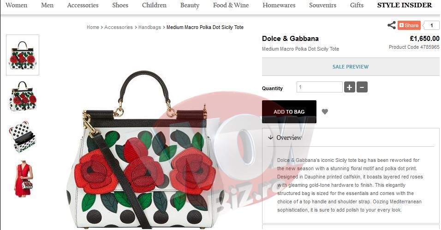Click the Sale Preview banner

tap(351, 67)
